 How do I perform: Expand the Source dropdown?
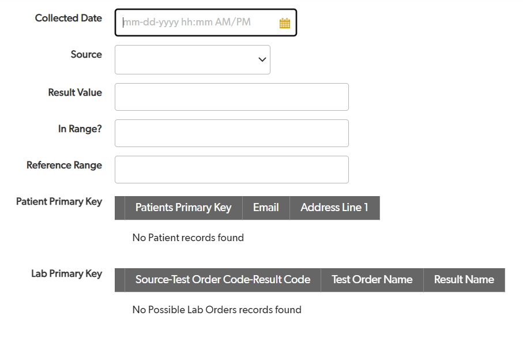point(193,60)
